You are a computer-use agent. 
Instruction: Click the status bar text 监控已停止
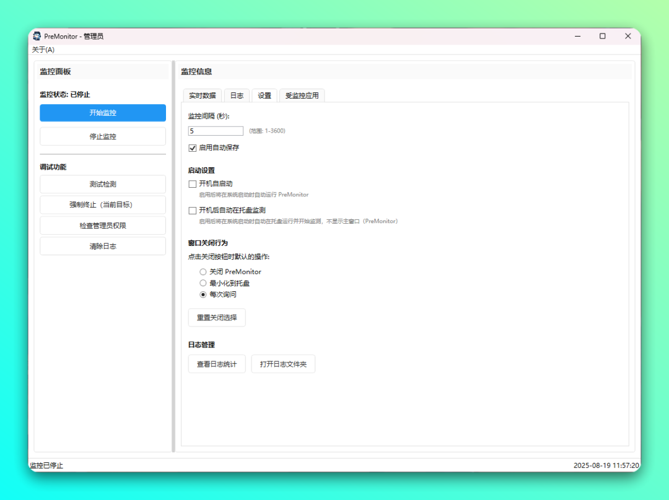pos(46,465)
